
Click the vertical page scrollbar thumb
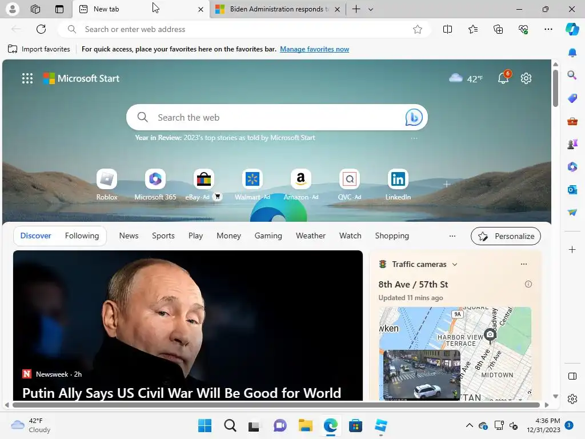click(x=555, y=87)
